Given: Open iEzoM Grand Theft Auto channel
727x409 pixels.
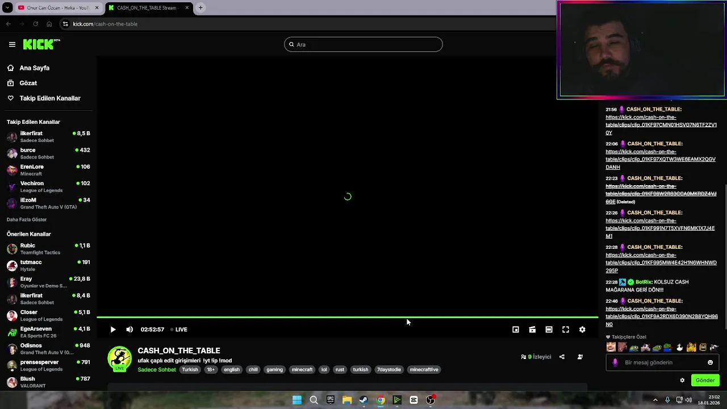Looking at the screenshot, I should click(48, 203).
